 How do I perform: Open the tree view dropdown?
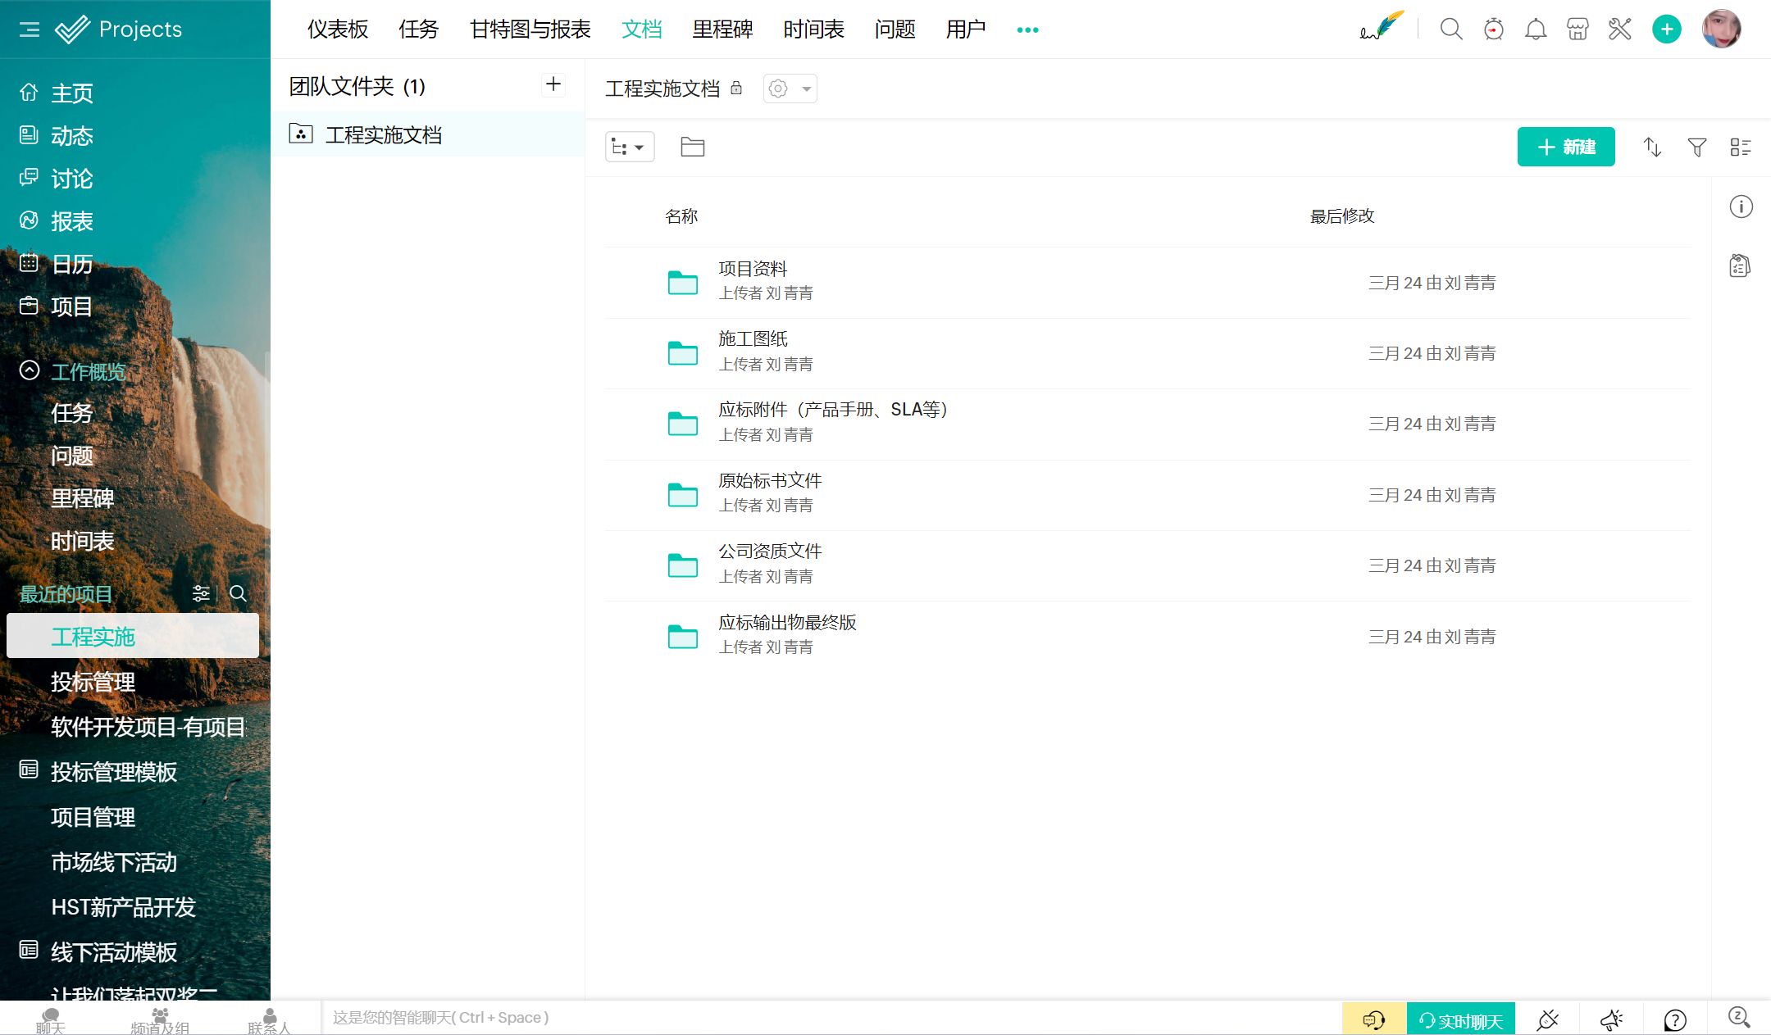(x=629, y=148)
